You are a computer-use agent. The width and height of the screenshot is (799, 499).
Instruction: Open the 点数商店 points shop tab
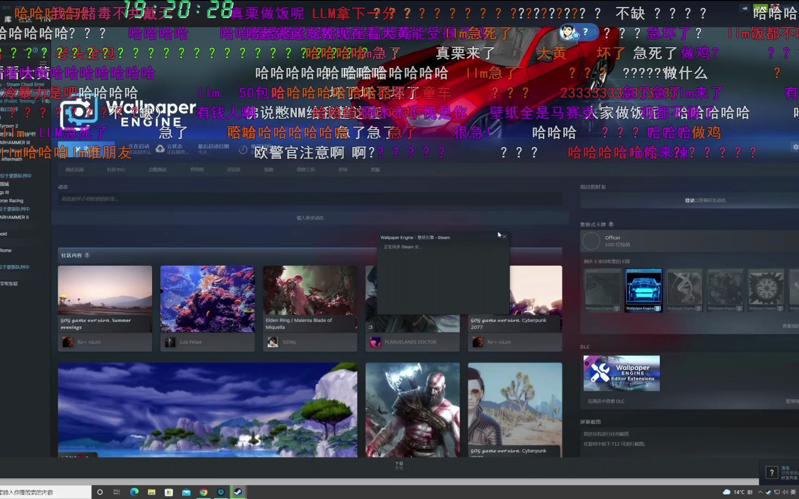[x=158, y=170]
